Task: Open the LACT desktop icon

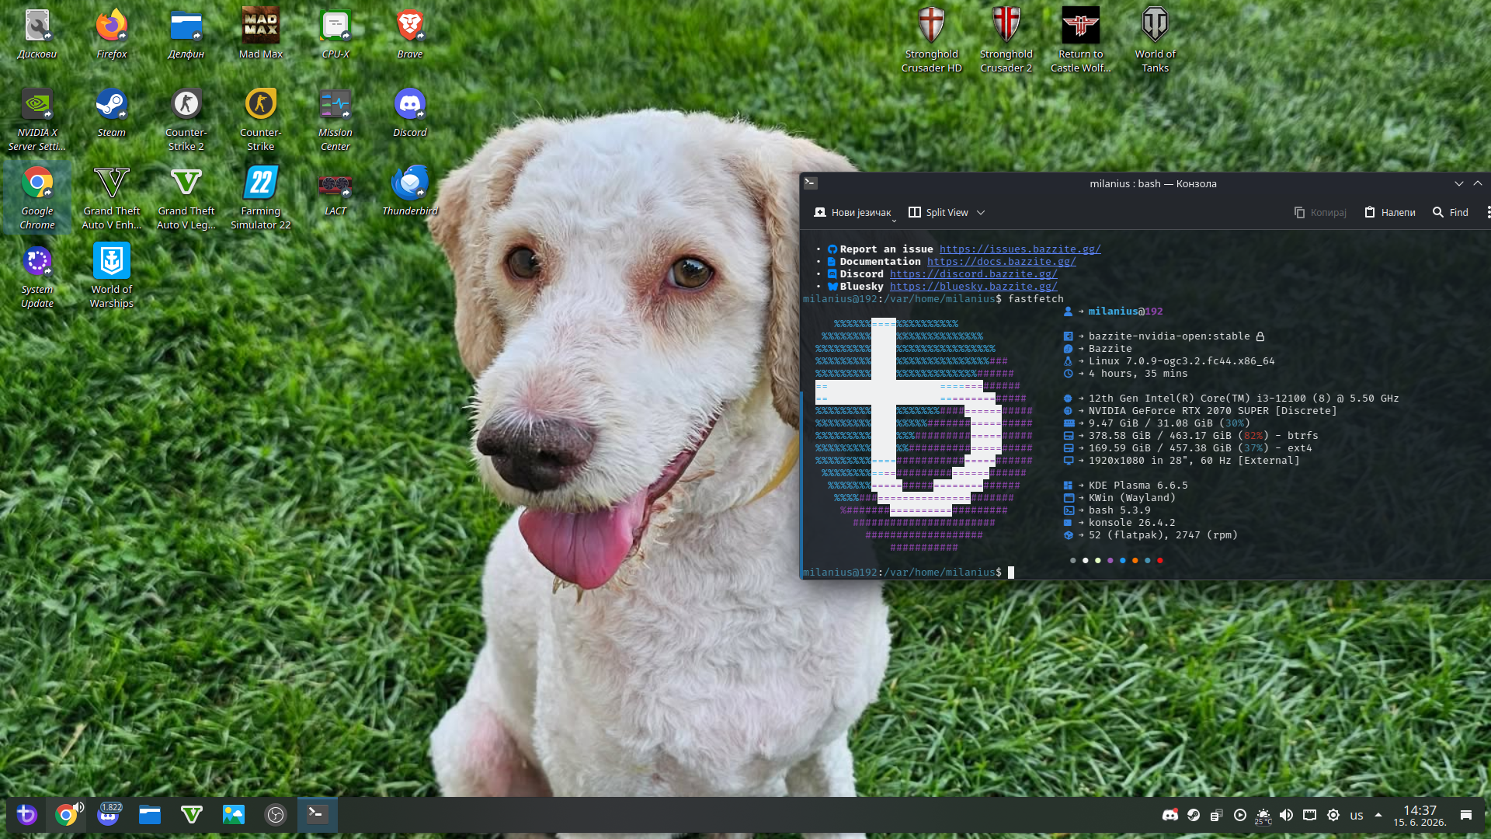Action: pos(335,191)
